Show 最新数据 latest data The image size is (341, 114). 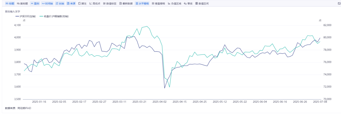pyautogui.click(x=126, y=4)
